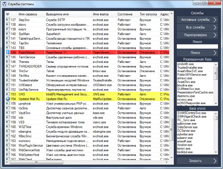
Task: Click the Updater.Mail.Ru service icon
Action: tap(8, 99)
